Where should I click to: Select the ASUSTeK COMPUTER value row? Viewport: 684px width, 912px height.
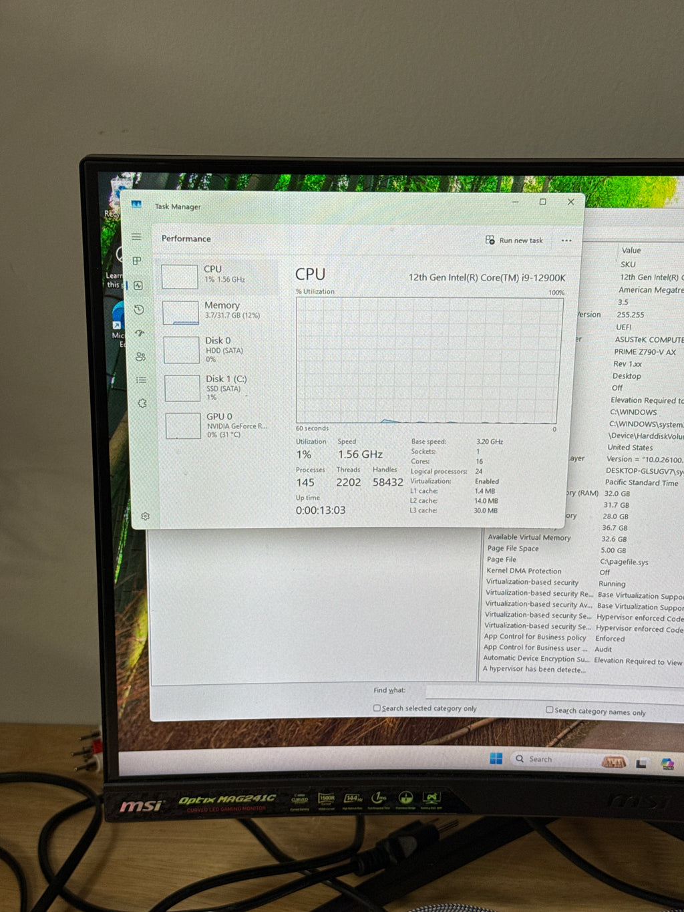(649, 340)
